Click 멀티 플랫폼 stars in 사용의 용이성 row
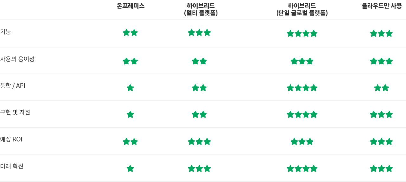The image size is (406, 182). point(199,61)
